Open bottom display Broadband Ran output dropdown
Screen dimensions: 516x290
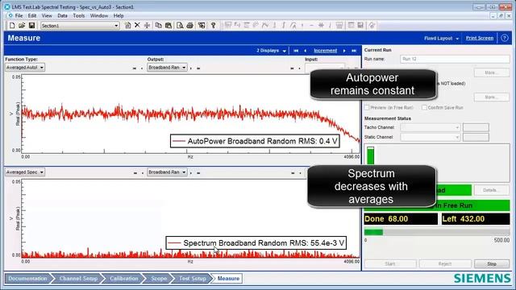pos(184,172)
